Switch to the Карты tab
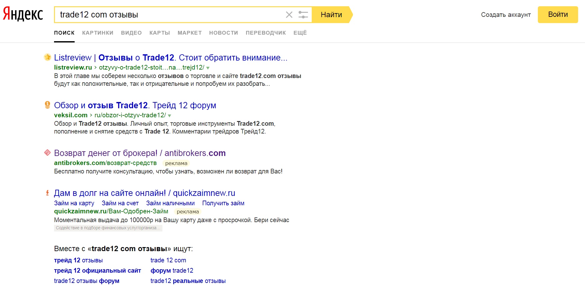The width and height of the screenshot is (585, 287). pyautogui.click(x=160, y=33)
